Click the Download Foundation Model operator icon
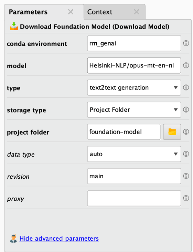This screenshot has height=252, width=193. tap(14, 27)
